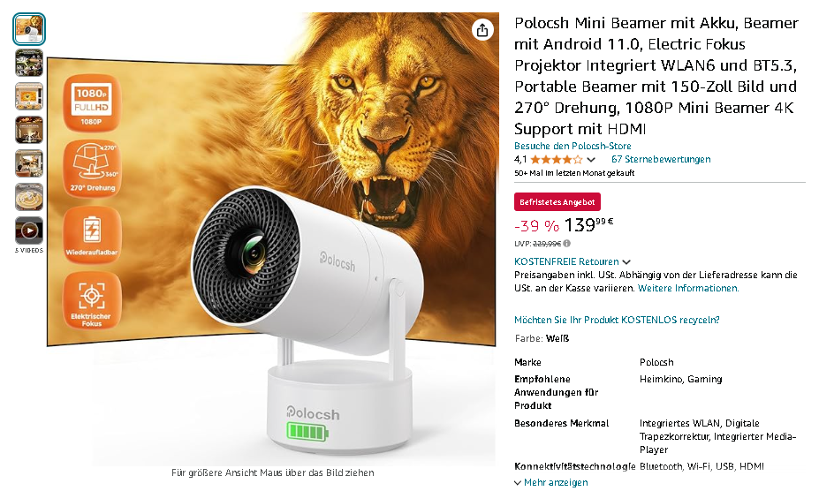This screenshot has height=491, width=819.
Task: Open the free recycling KOSTENLOS recyceln link
Action: click(x=617, y=320)
